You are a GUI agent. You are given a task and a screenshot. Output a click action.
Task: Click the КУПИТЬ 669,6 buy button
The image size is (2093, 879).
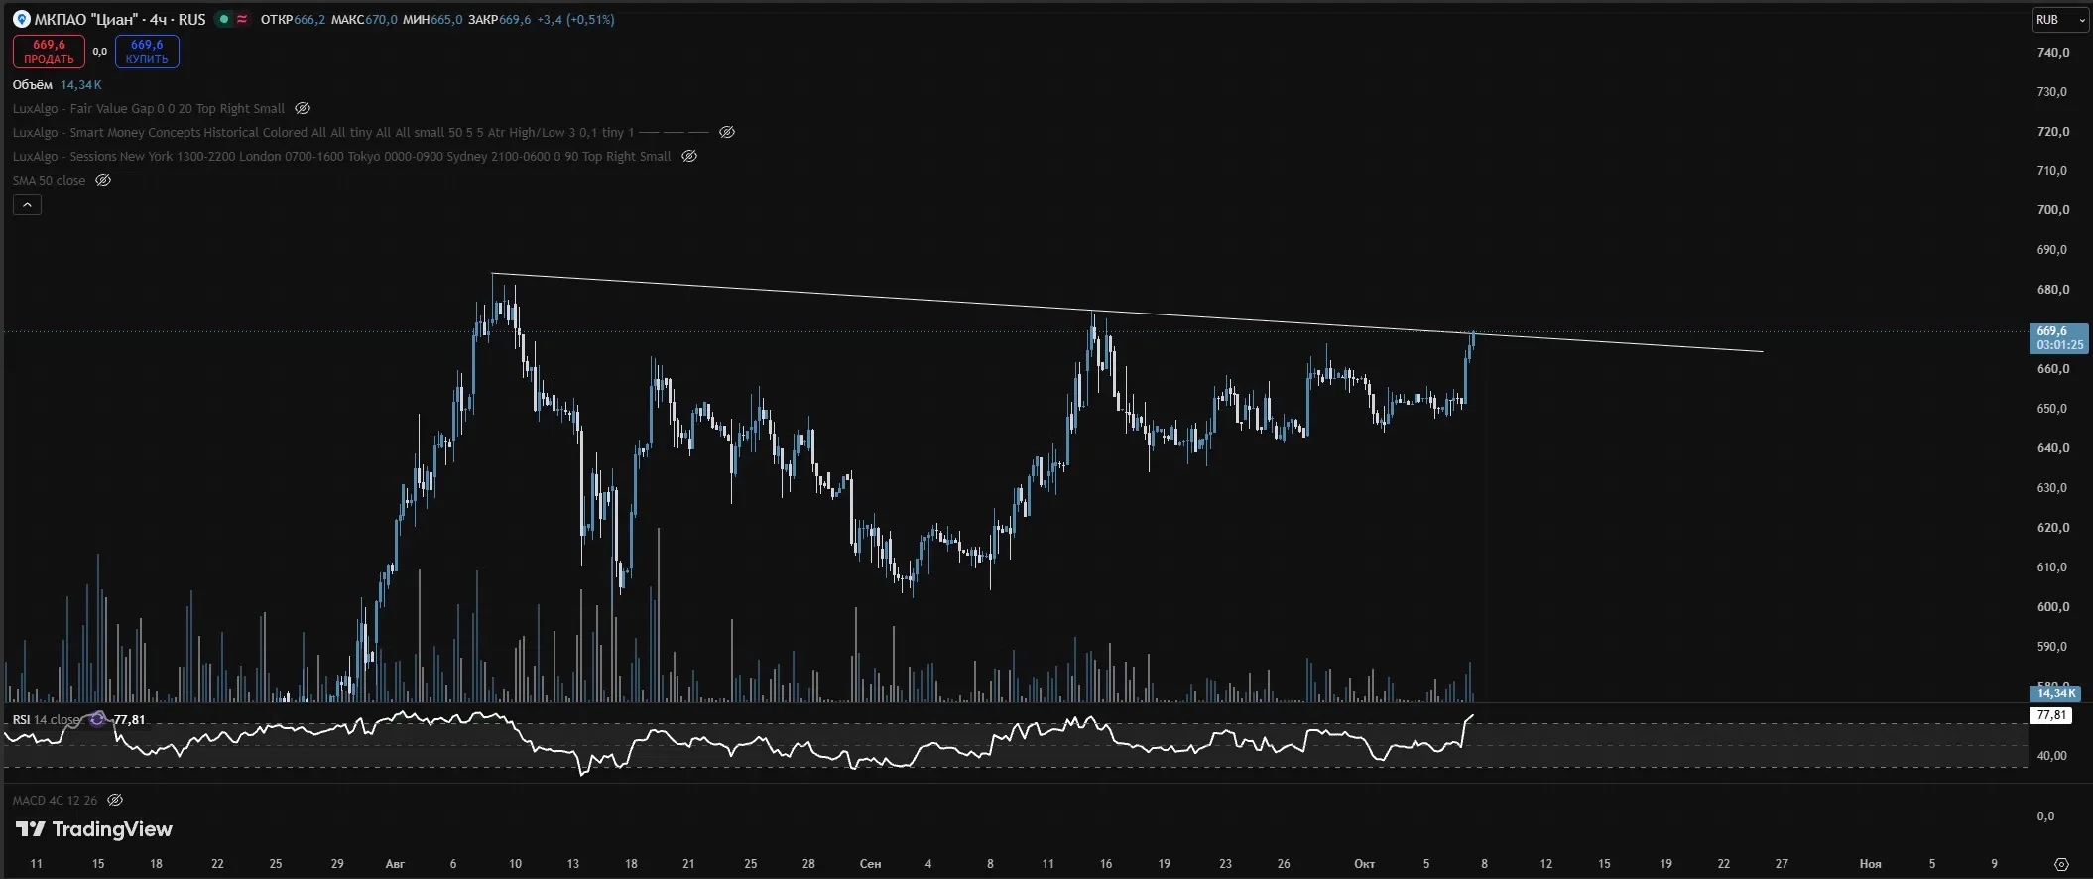(x=147, y=52)
